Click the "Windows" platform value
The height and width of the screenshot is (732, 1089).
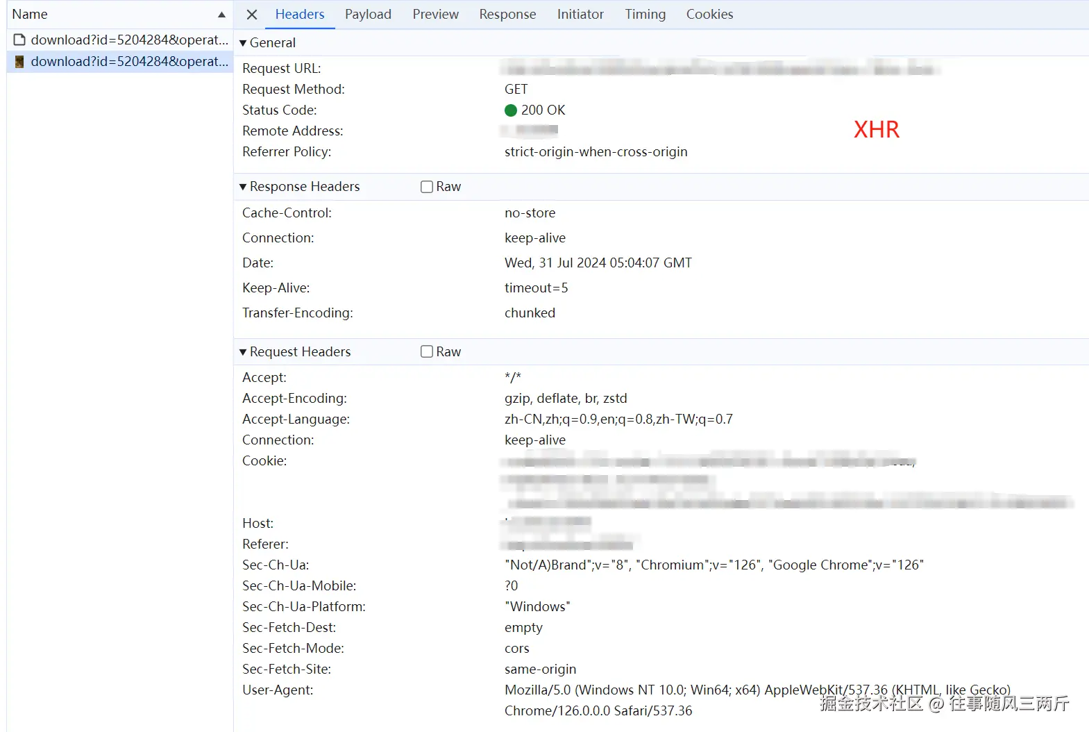(x=537, y=607)
